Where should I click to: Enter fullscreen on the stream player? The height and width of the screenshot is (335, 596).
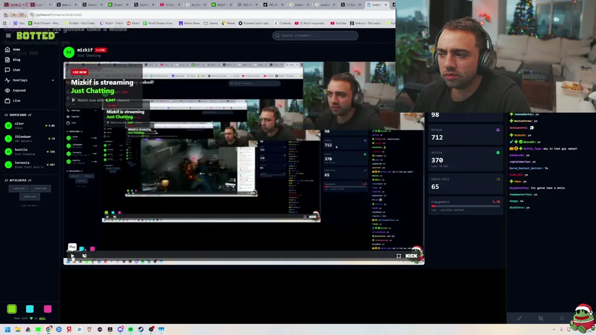pos(399,256)
